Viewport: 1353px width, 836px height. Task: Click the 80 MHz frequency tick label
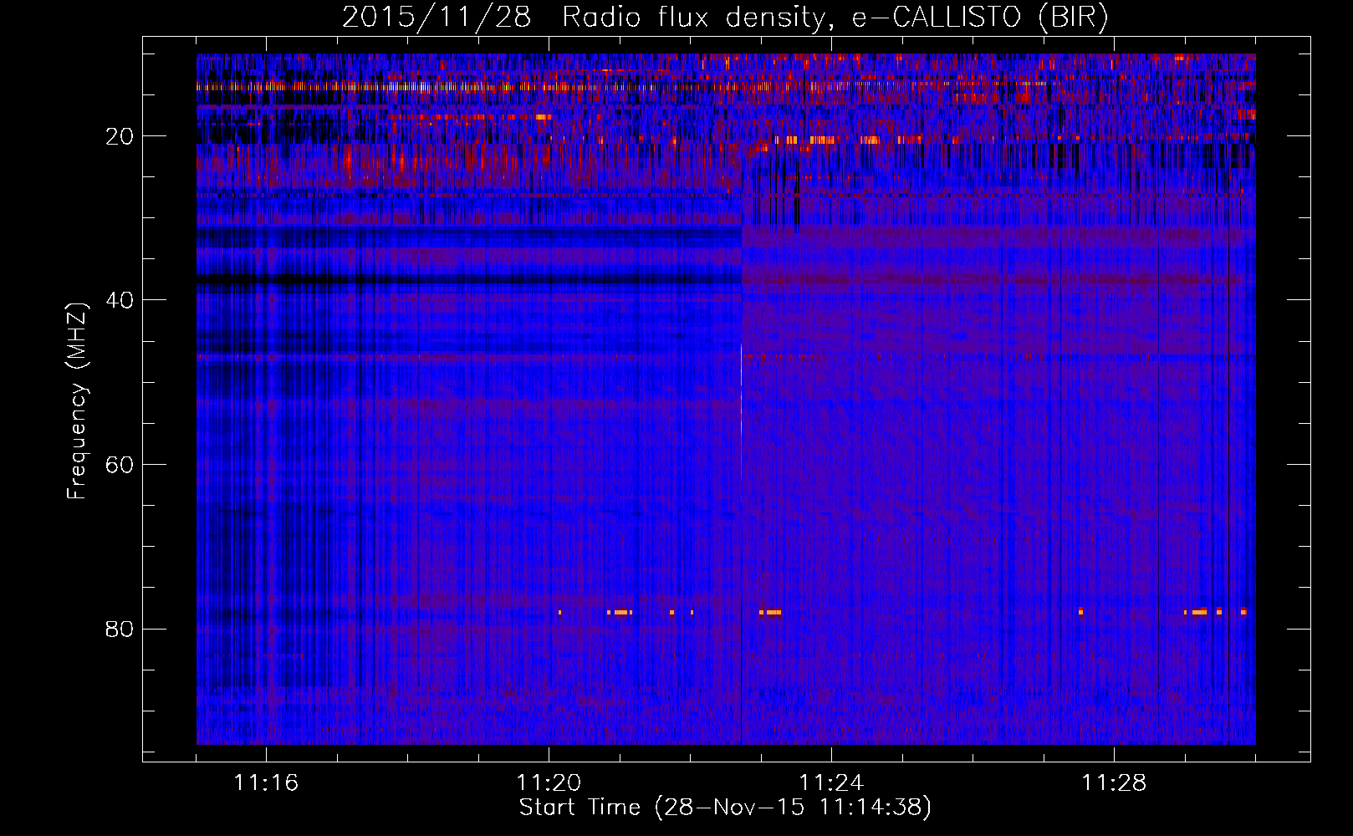tap(120, 629)
